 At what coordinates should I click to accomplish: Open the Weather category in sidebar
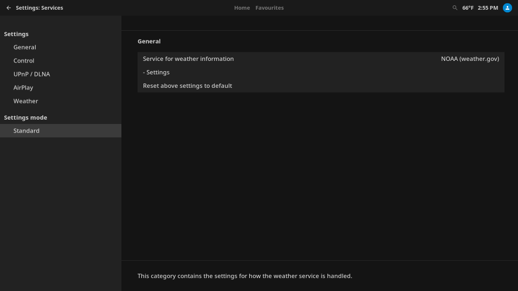coord(26,101)
